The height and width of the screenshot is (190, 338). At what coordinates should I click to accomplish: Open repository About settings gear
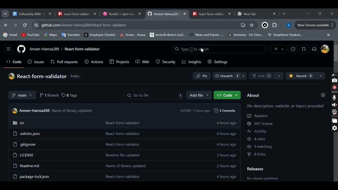[x=323, y=95]
